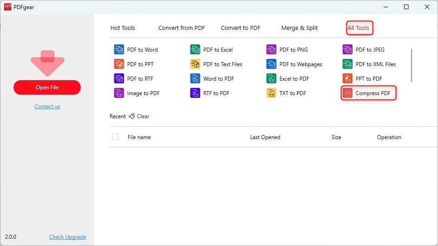Tick the select-all checkbox beside File name
This screenshot has width=438, height=246.
(x=115, y=137)
